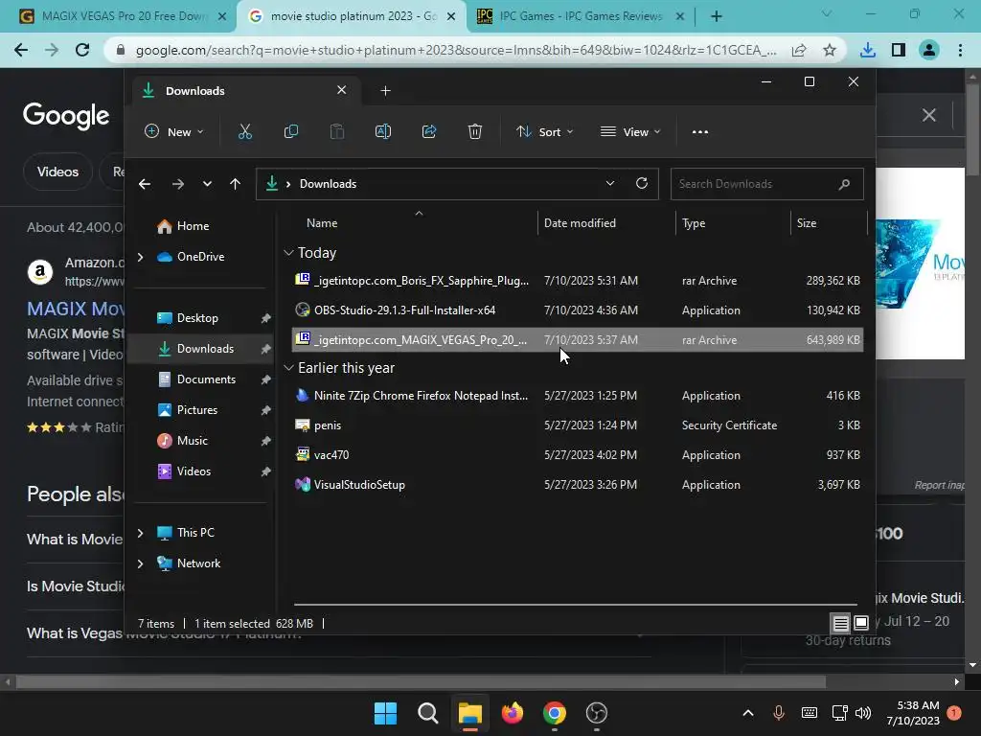981x736 pixels.
Task: Open taskbar Search icon
Action: [x=428, y=713]
